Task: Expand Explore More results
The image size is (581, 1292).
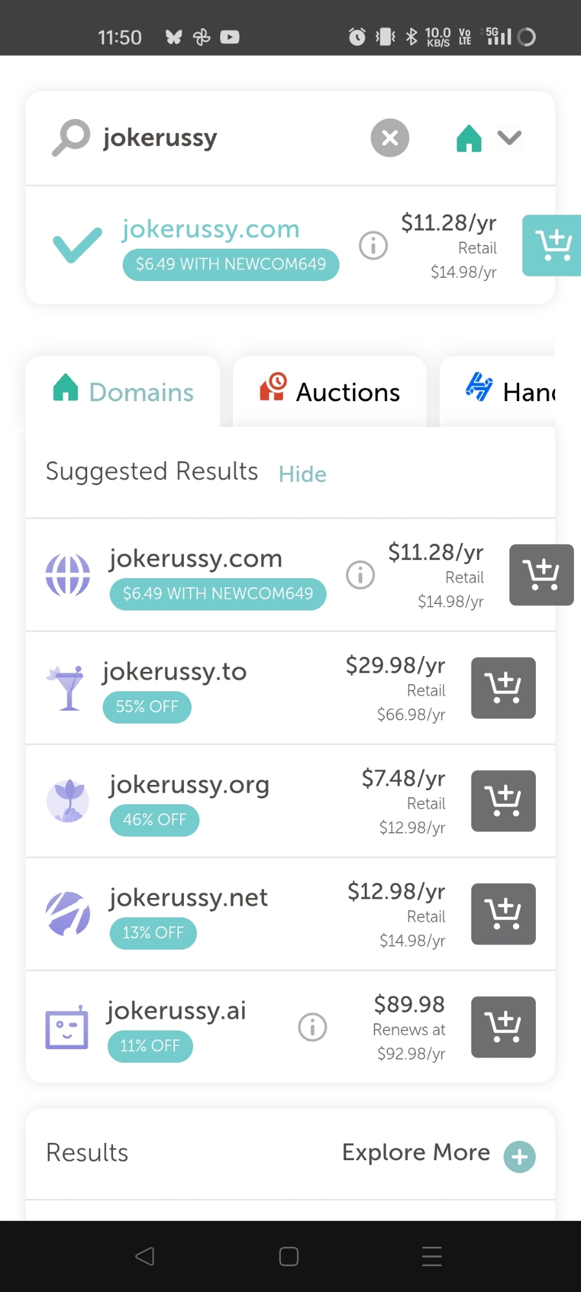Action: (x=520, y=1156)
